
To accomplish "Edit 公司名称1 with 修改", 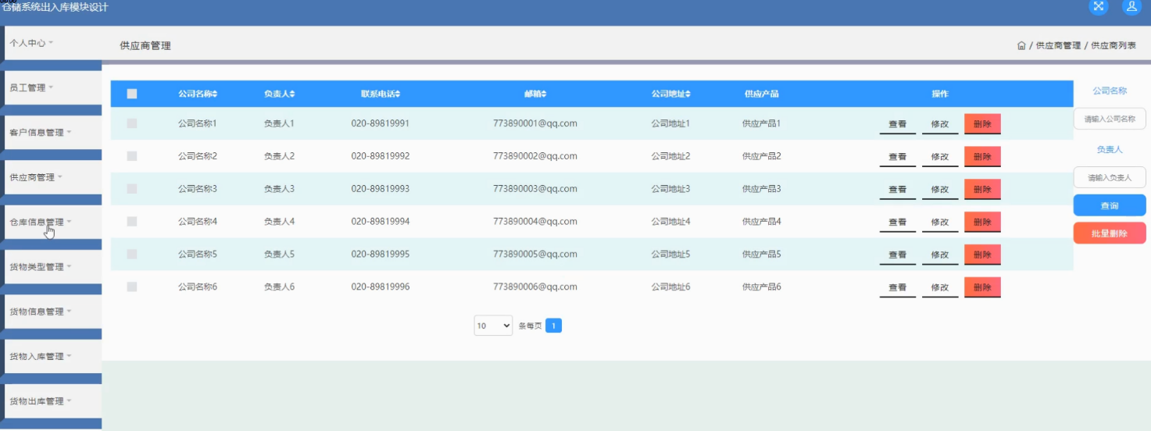I will pos(940,124).
